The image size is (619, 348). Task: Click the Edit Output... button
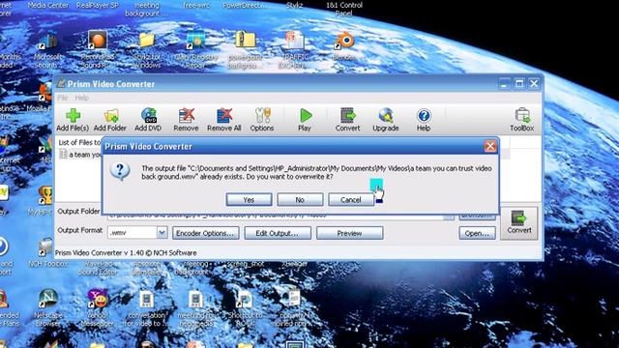coord(278,233)
